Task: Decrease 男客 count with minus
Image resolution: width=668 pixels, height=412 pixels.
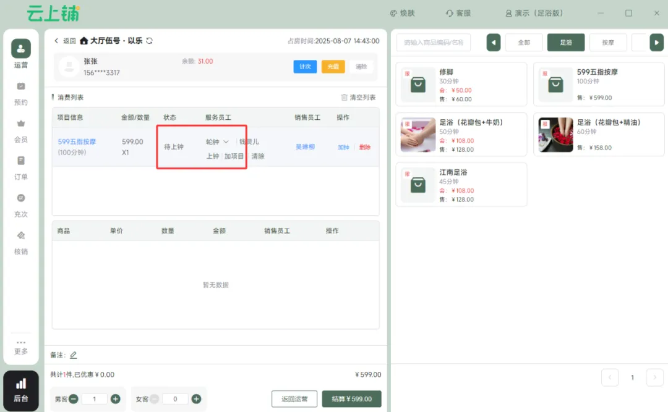Action: point(74,399)
